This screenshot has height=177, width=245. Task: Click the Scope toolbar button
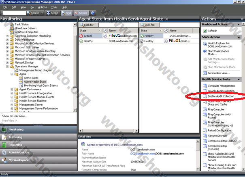52,13
